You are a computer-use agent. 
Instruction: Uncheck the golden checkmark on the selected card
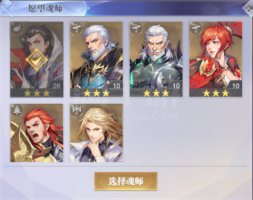pyautogui.click(x=37, y=60)
